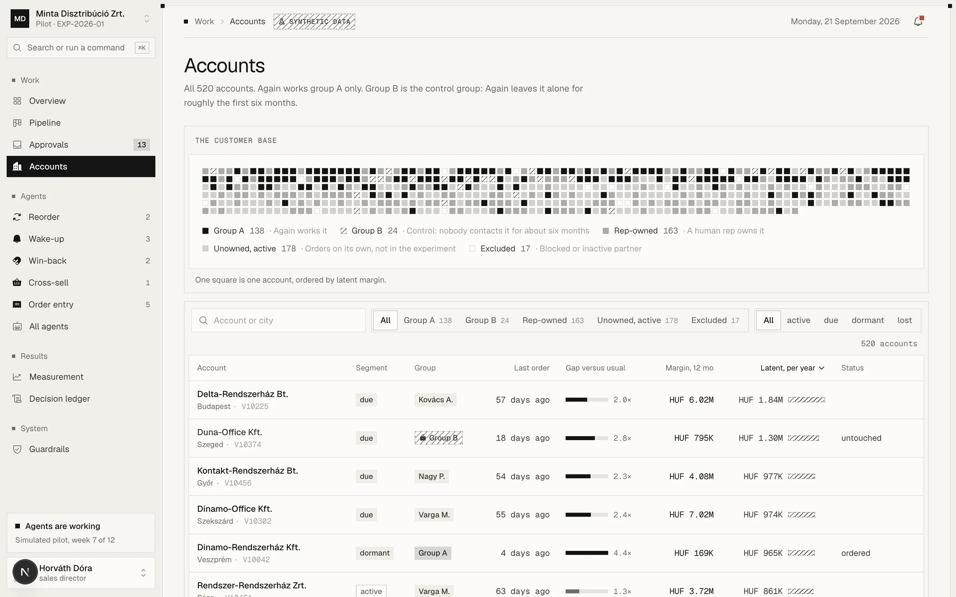Click the MD workspace logo
Viewport: 956px width, 597px height.
20,19
